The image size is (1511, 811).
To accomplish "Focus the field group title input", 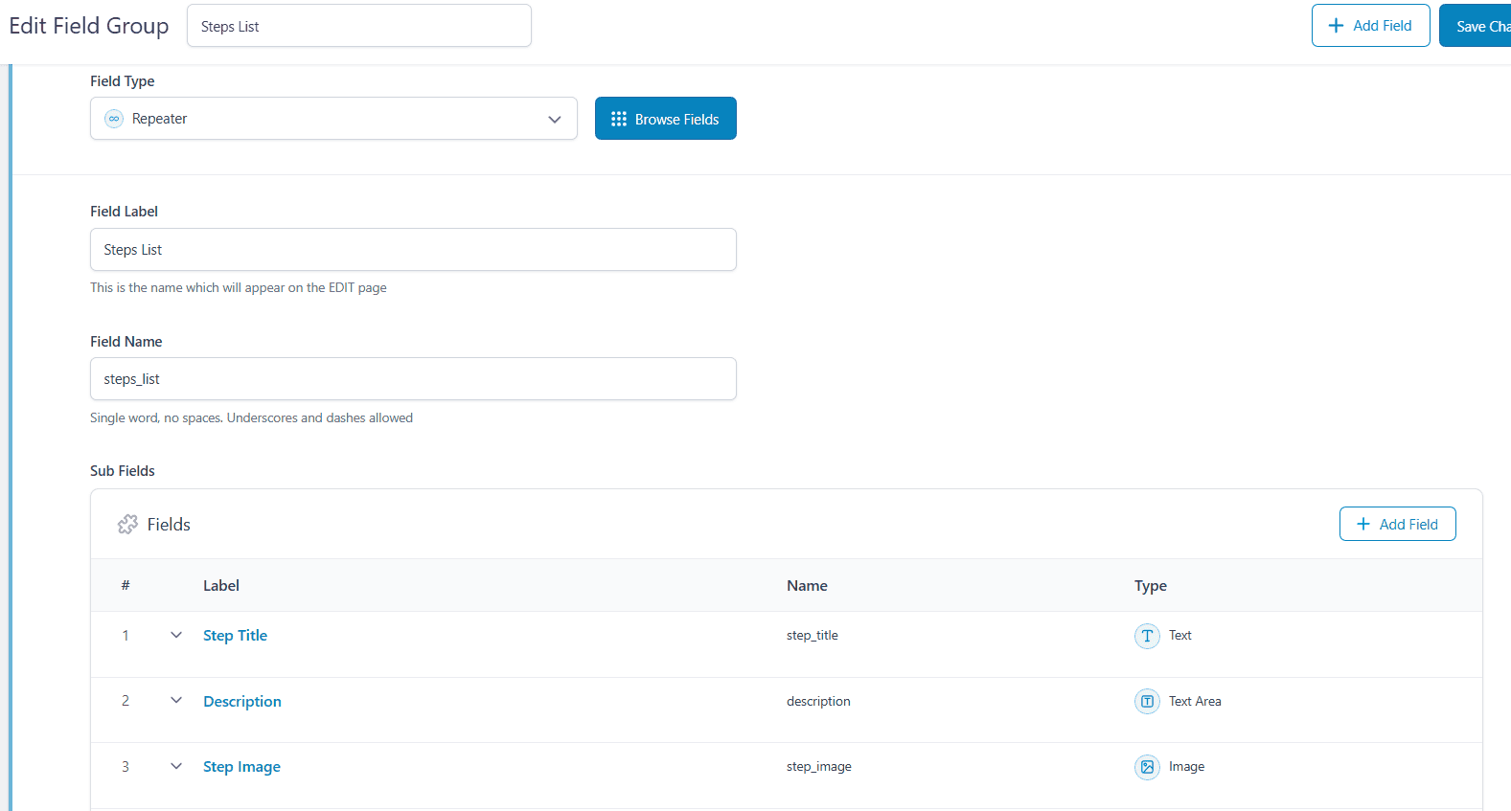I will [359, 26].
